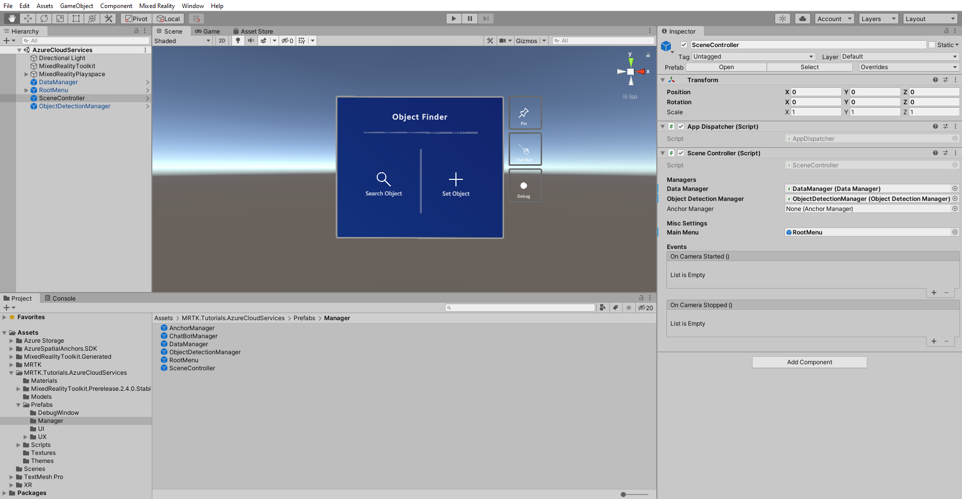Select the Move tool

click(28, 19)
